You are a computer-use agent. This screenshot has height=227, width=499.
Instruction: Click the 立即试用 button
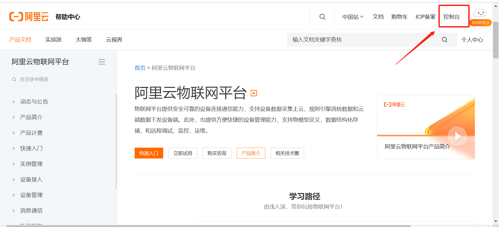(183, 153)
